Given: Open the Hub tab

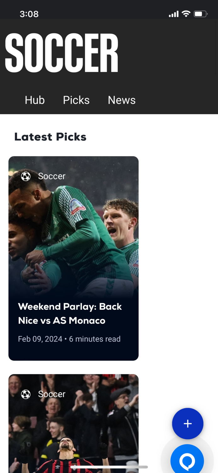Looking at the screenshot, I should 35,100.
